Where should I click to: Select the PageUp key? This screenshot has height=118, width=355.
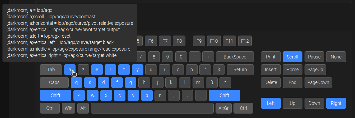coord(315,70)
